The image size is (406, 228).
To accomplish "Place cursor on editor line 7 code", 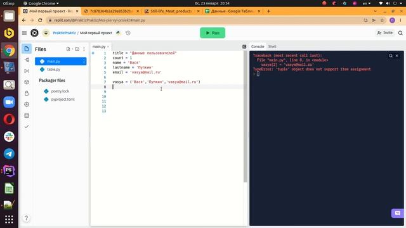I will (157, 82).
